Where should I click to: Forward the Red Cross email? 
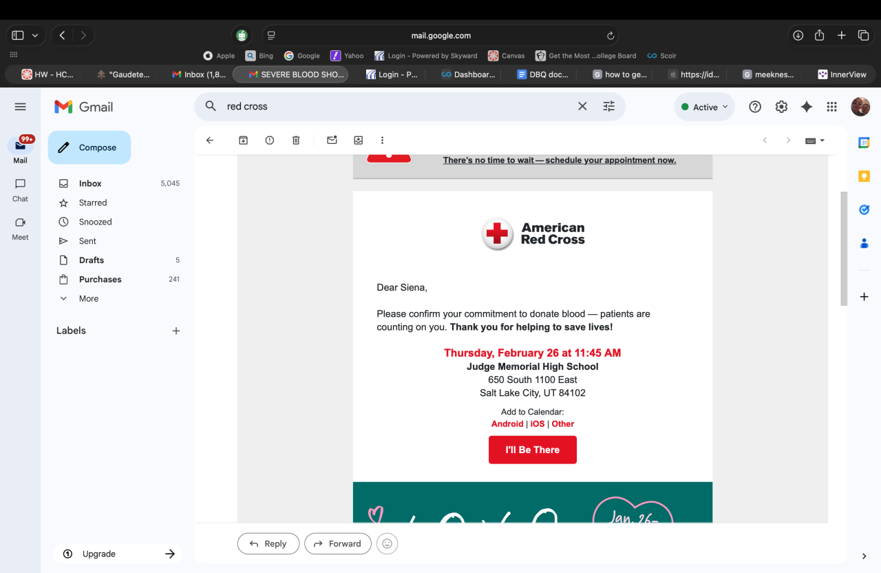(x=338, y=543)
